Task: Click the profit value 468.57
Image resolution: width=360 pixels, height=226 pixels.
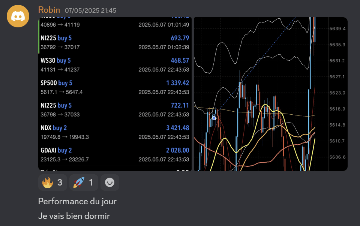Action: click(x=180, y=60)
